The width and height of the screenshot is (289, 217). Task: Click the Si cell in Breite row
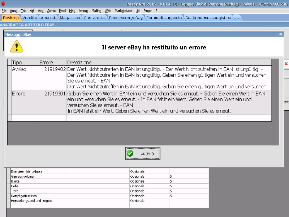(x=189, y=181)
